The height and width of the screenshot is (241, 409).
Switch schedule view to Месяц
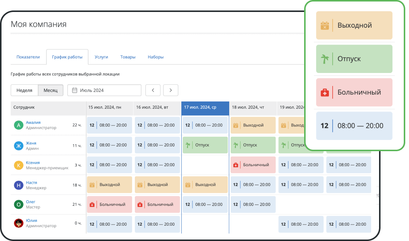[51, 90]
